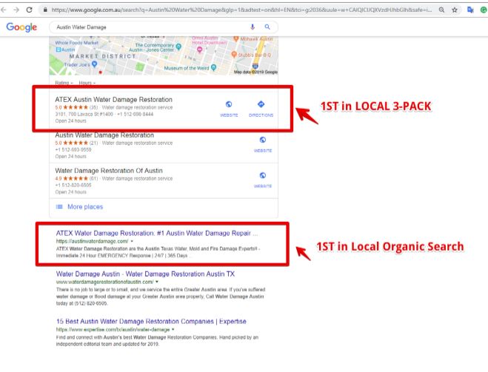488x372 pixels.
Task: Click the www.waterdamagerestorationofaustin.com/ green URL
Action: (104, 282)
